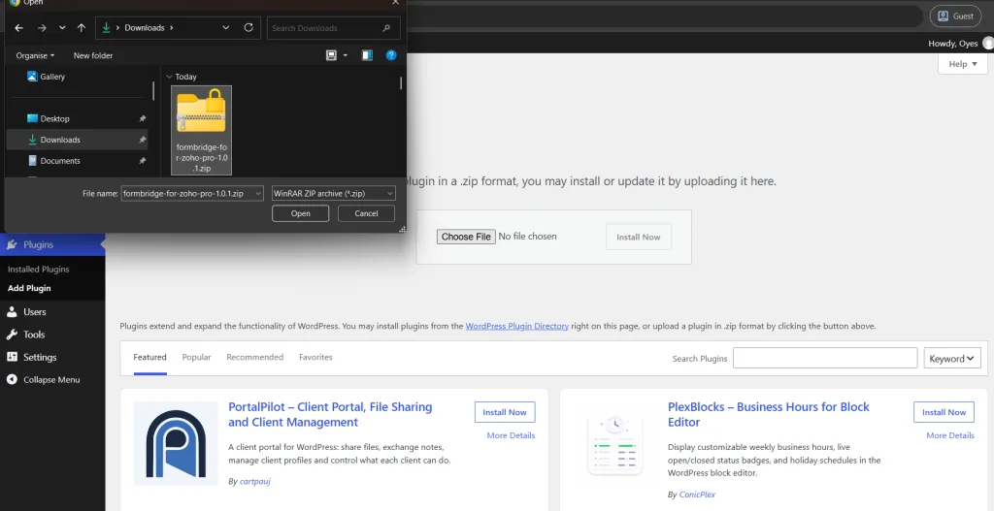Install the PortalPilot plugin
The height and width of the screenshot is (511, 994).
click(505, 412)
